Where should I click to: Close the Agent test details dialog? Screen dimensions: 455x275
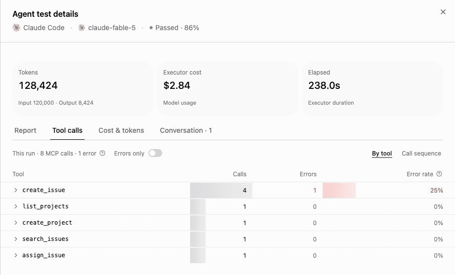point(443,12)
